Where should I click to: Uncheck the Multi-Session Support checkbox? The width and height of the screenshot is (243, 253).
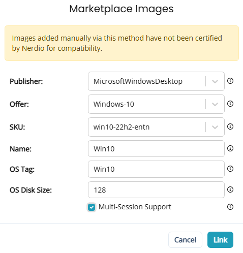[92, 207]
